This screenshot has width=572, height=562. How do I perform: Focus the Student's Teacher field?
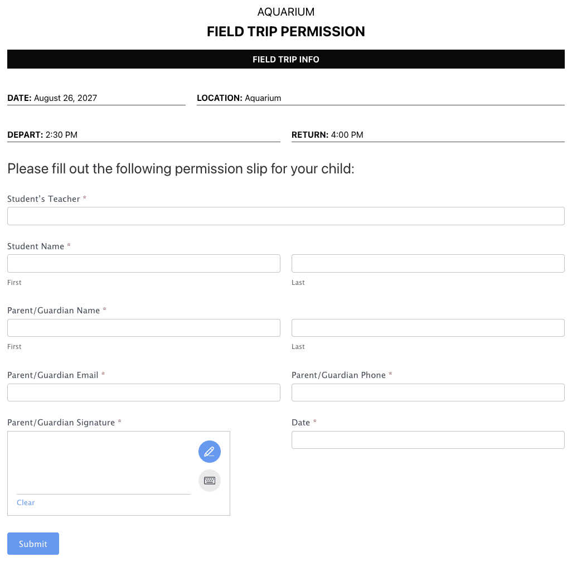[285, 216]
